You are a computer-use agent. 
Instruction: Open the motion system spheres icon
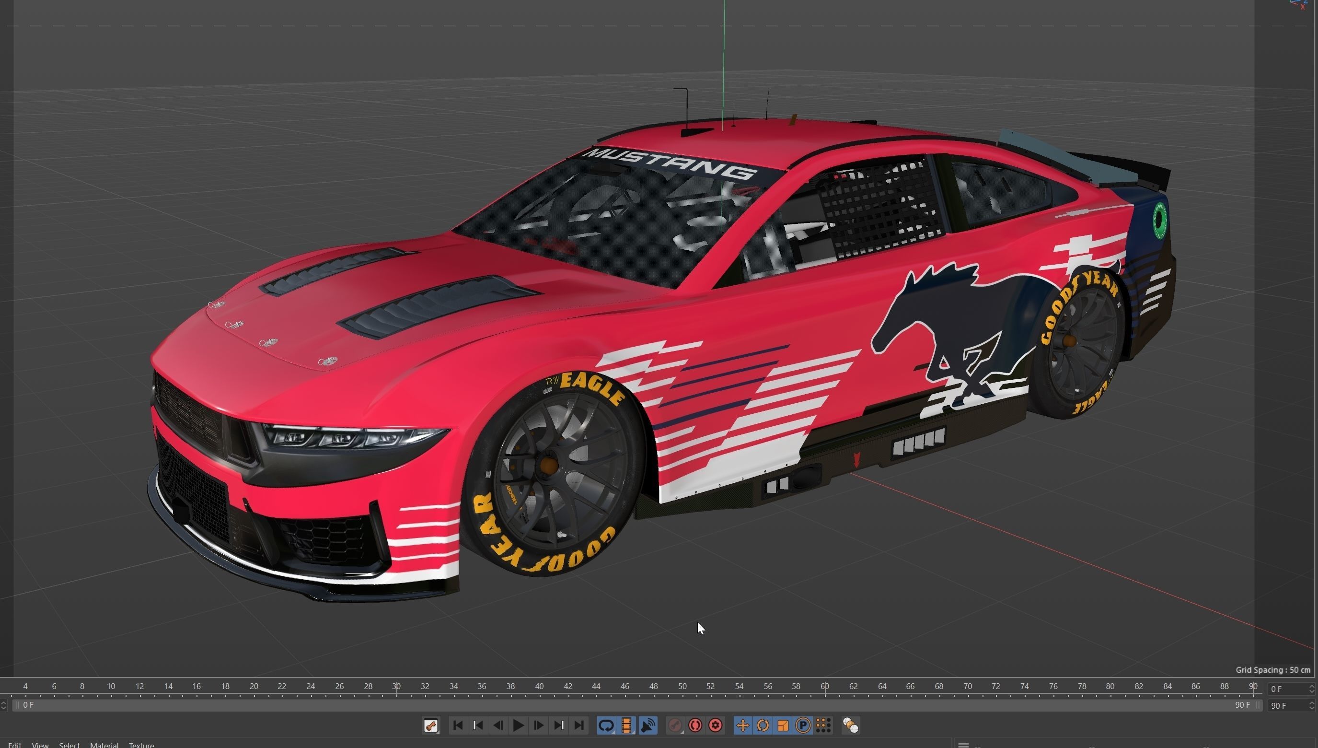tap(851, 725)
